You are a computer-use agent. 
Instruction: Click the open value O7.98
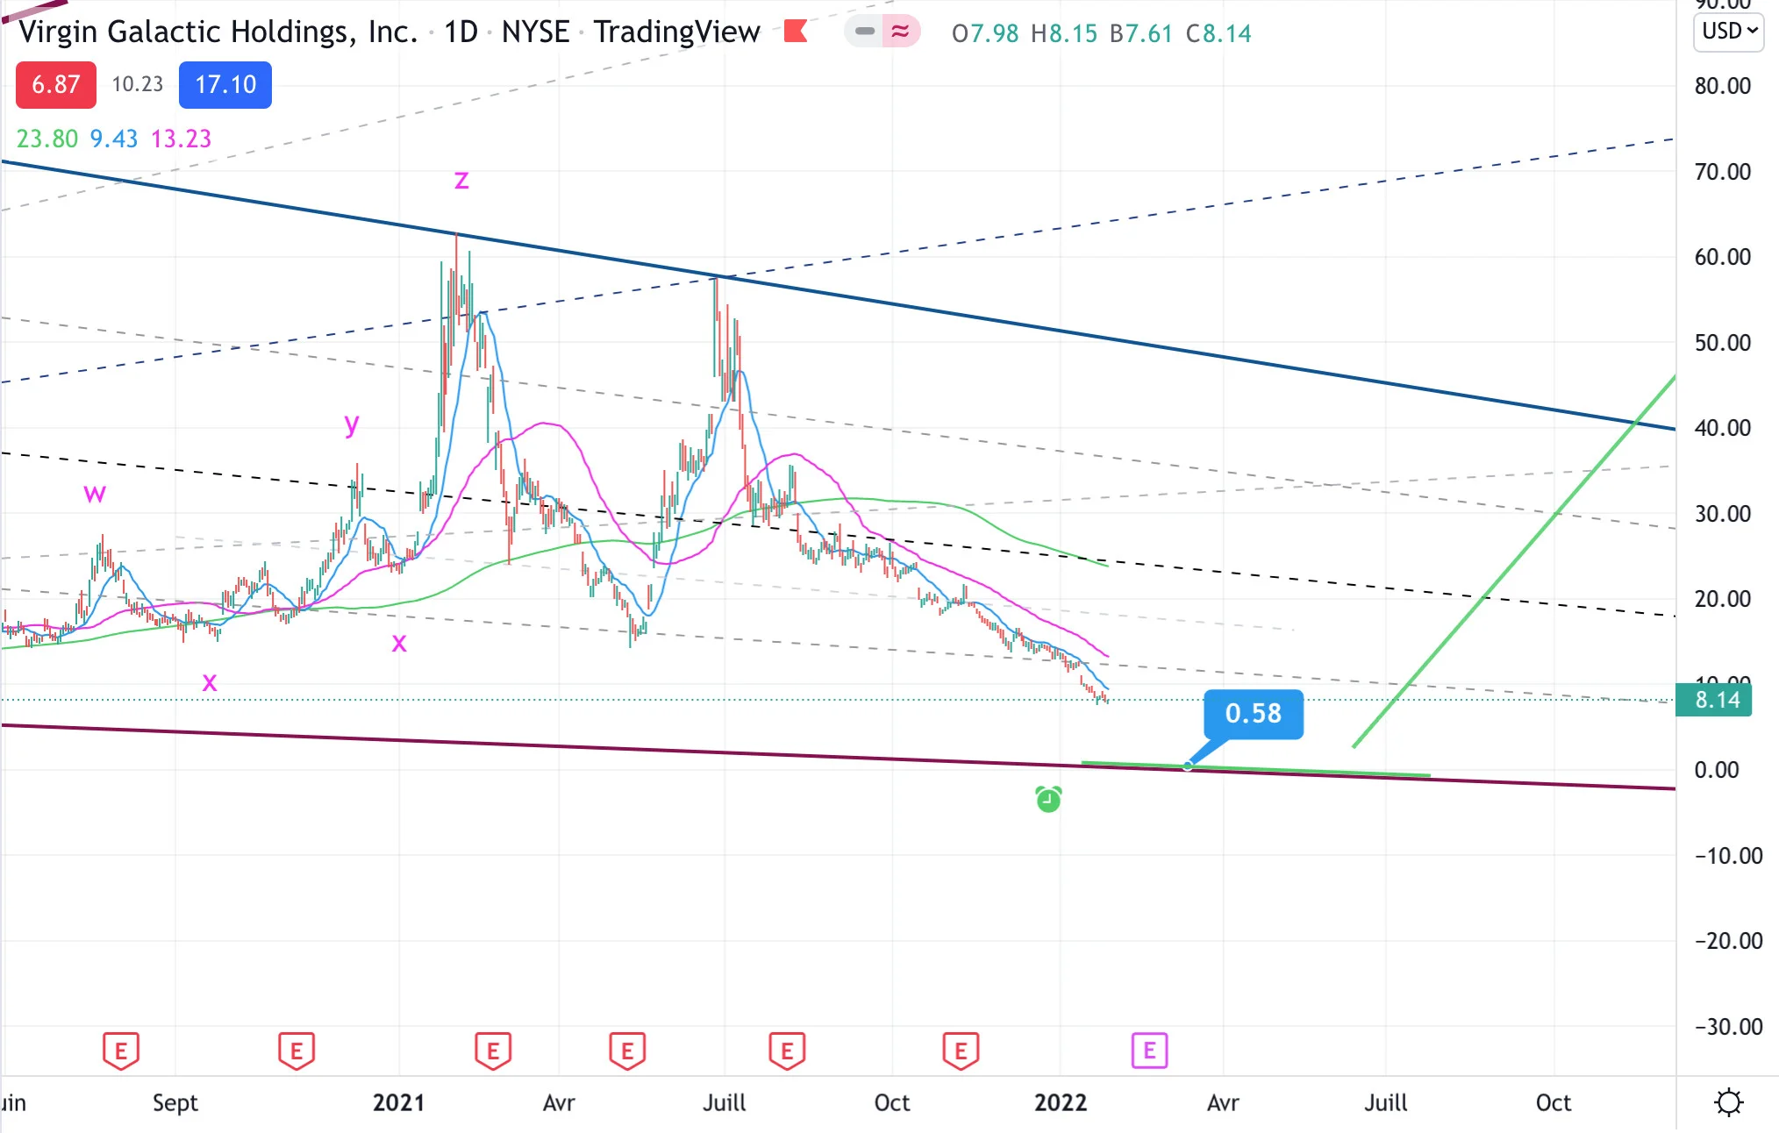click(985, 33)
